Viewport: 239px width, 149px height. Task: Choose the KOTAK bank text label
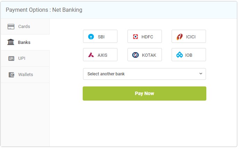click(x=149, y=55)
